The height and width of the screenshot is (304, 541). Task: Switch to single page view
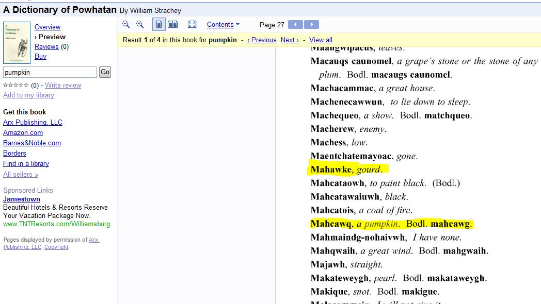tap(159, 24)
